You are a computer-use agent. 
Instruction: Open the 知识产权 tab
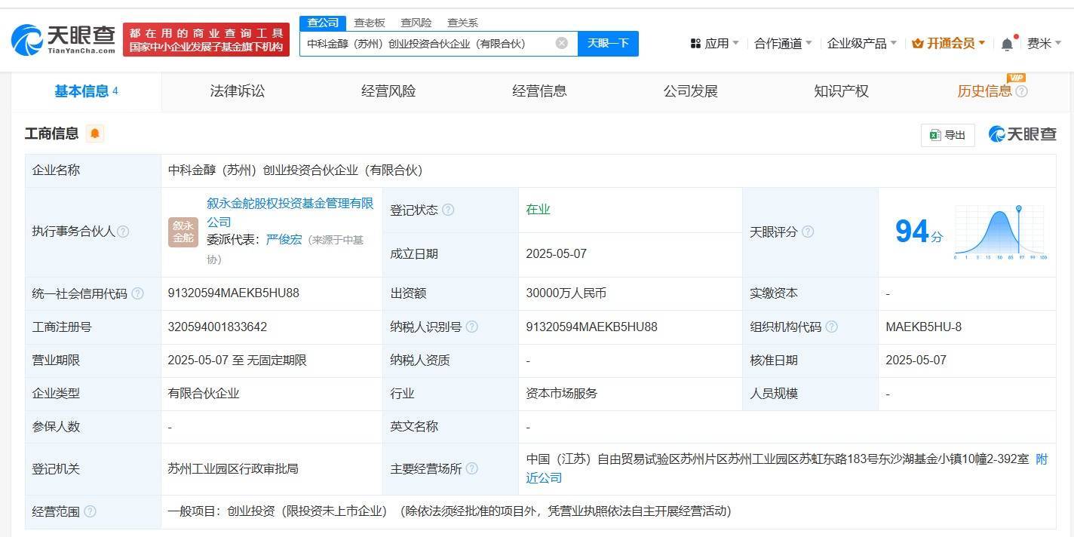click(841, 91)
